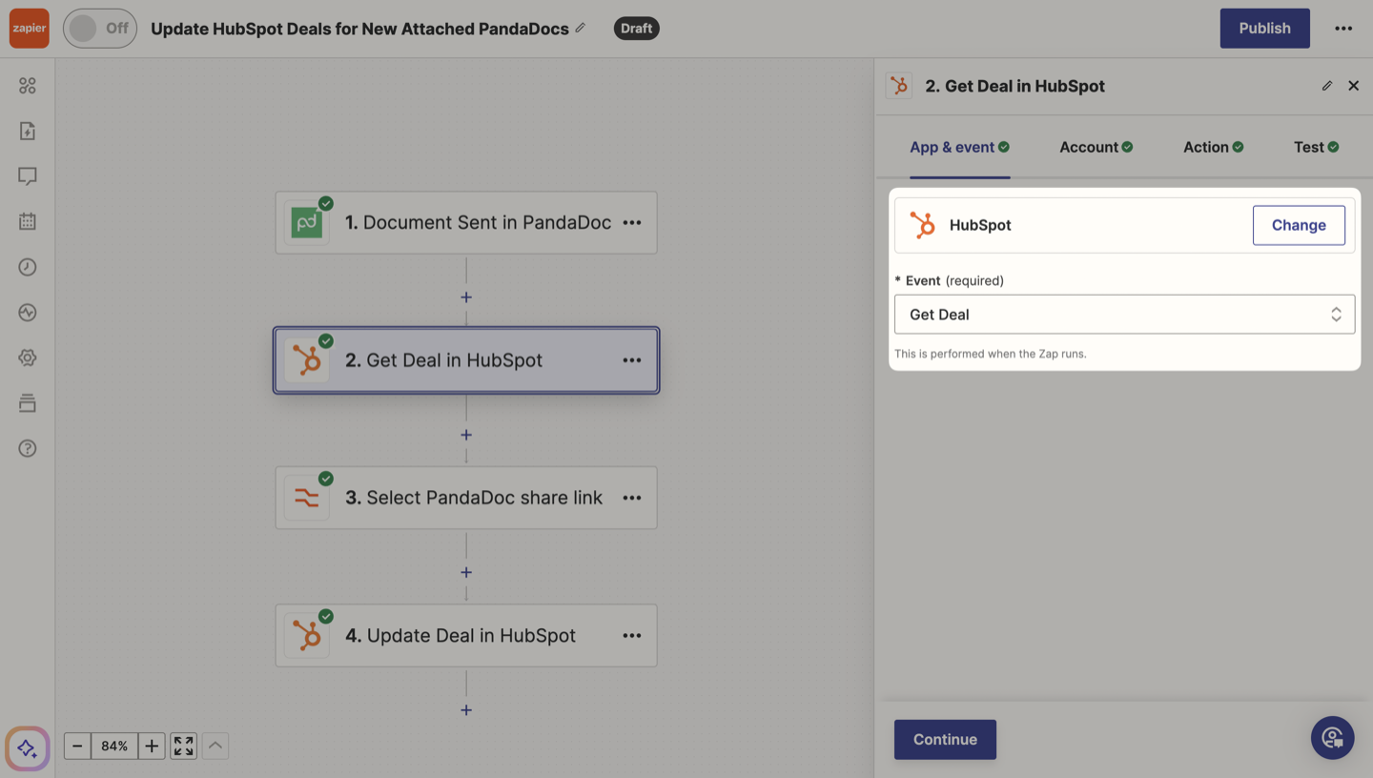This screenshot has height=778, width=1373.
Task: Expand the canvas controls chevron
Action: click(x=215, y=747)
